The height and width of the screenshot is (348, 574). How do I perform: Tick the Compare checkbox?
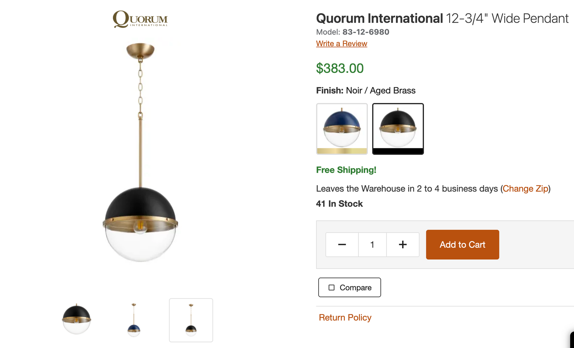[332, 288]
